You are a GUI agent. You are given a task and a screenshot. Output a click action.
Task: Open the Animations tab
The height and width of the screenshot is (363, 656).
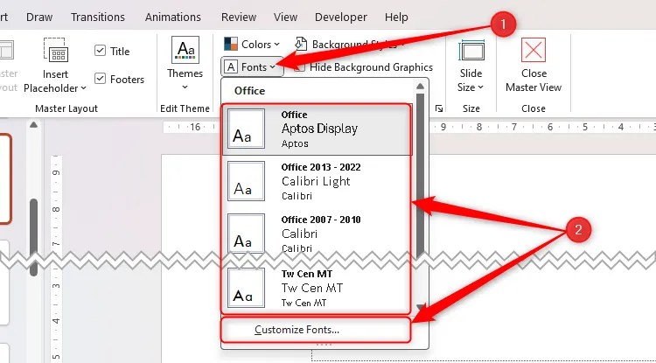pos(173,17)
